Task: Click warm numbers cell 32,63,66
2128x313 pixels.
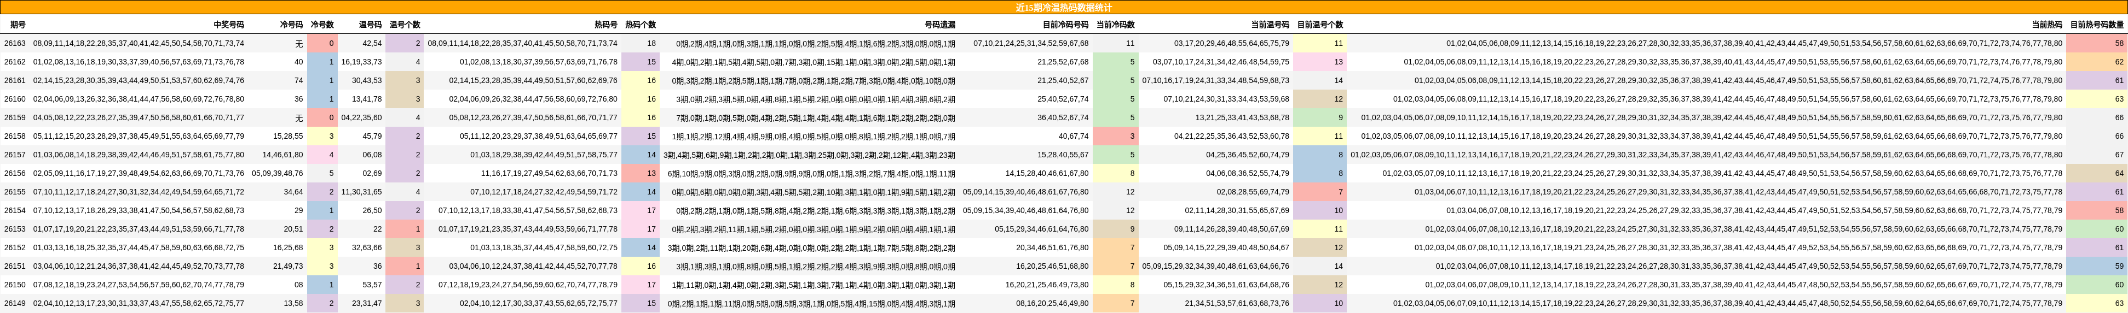Action: (x=367, y=248)
